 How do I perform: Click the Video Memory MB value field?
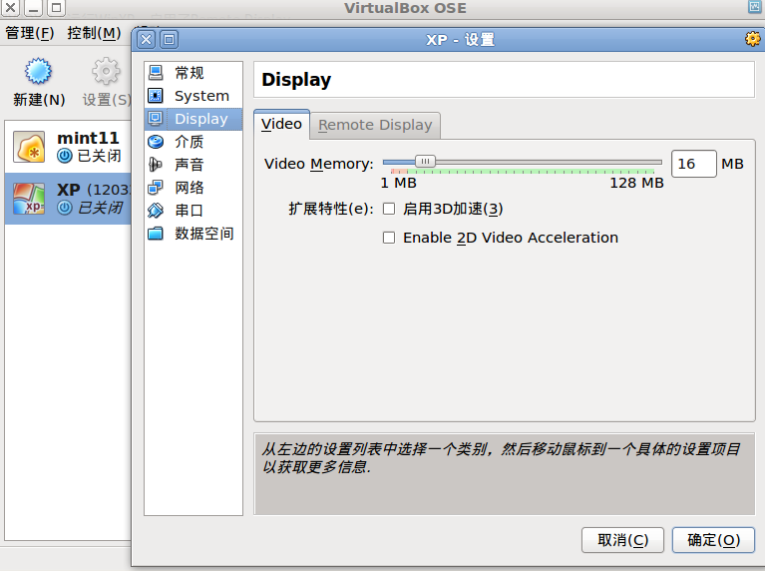[x=694, y=164]
